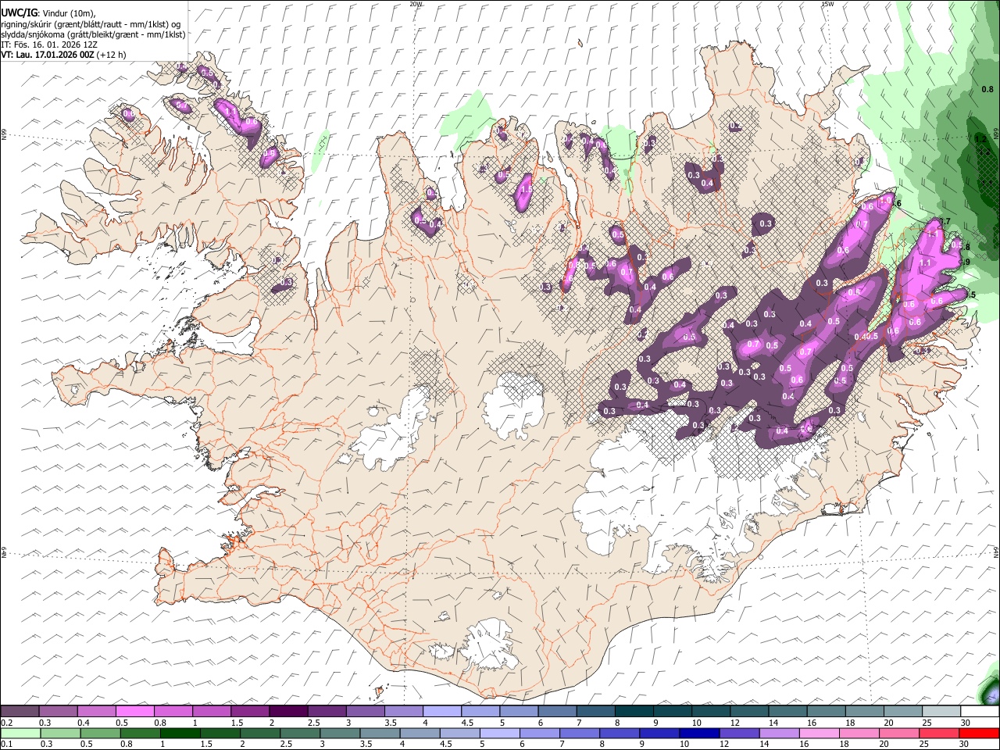Pick the upper legend swatch between 4 and 4.5

click(x=443, y=712)
